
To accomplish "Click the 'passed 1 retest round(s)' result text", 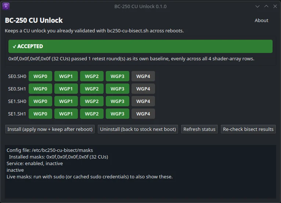I will click(132, 59).
